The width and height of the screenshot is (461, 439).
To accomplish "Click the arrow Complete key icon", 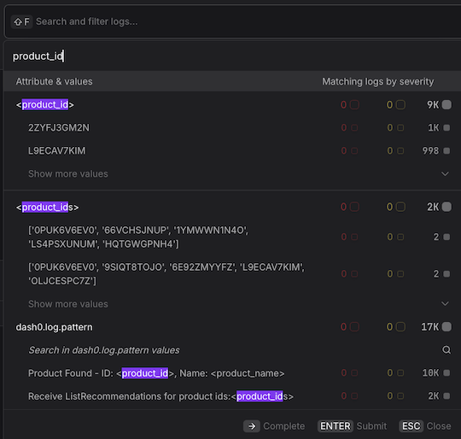I will [x=252, y=426].
